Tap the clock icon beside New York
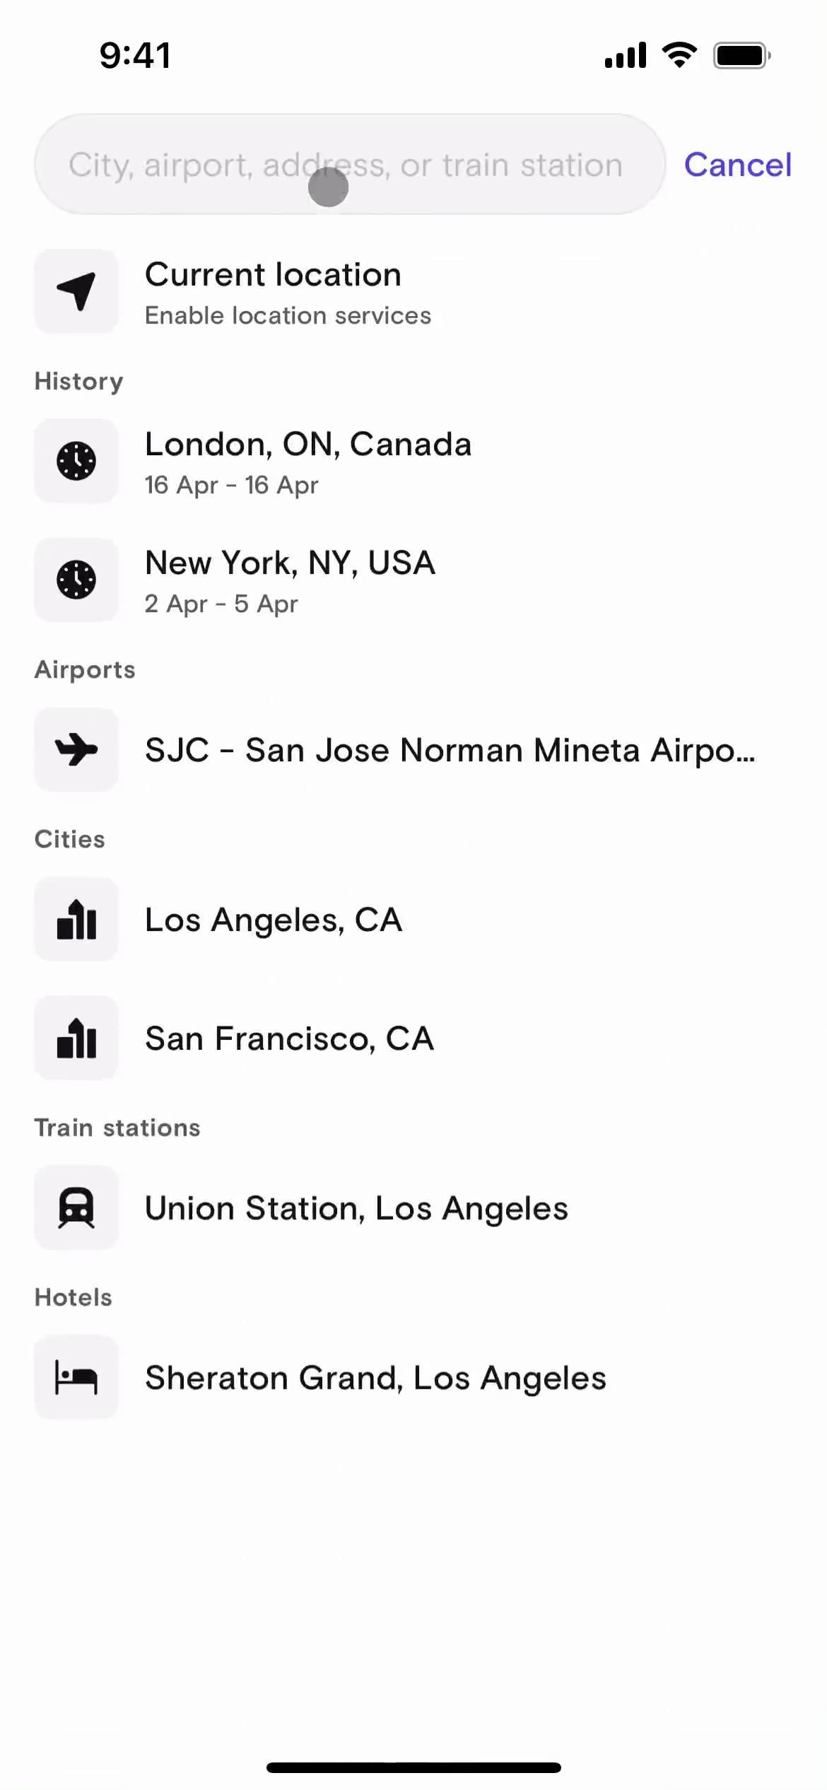 [76, 580]
